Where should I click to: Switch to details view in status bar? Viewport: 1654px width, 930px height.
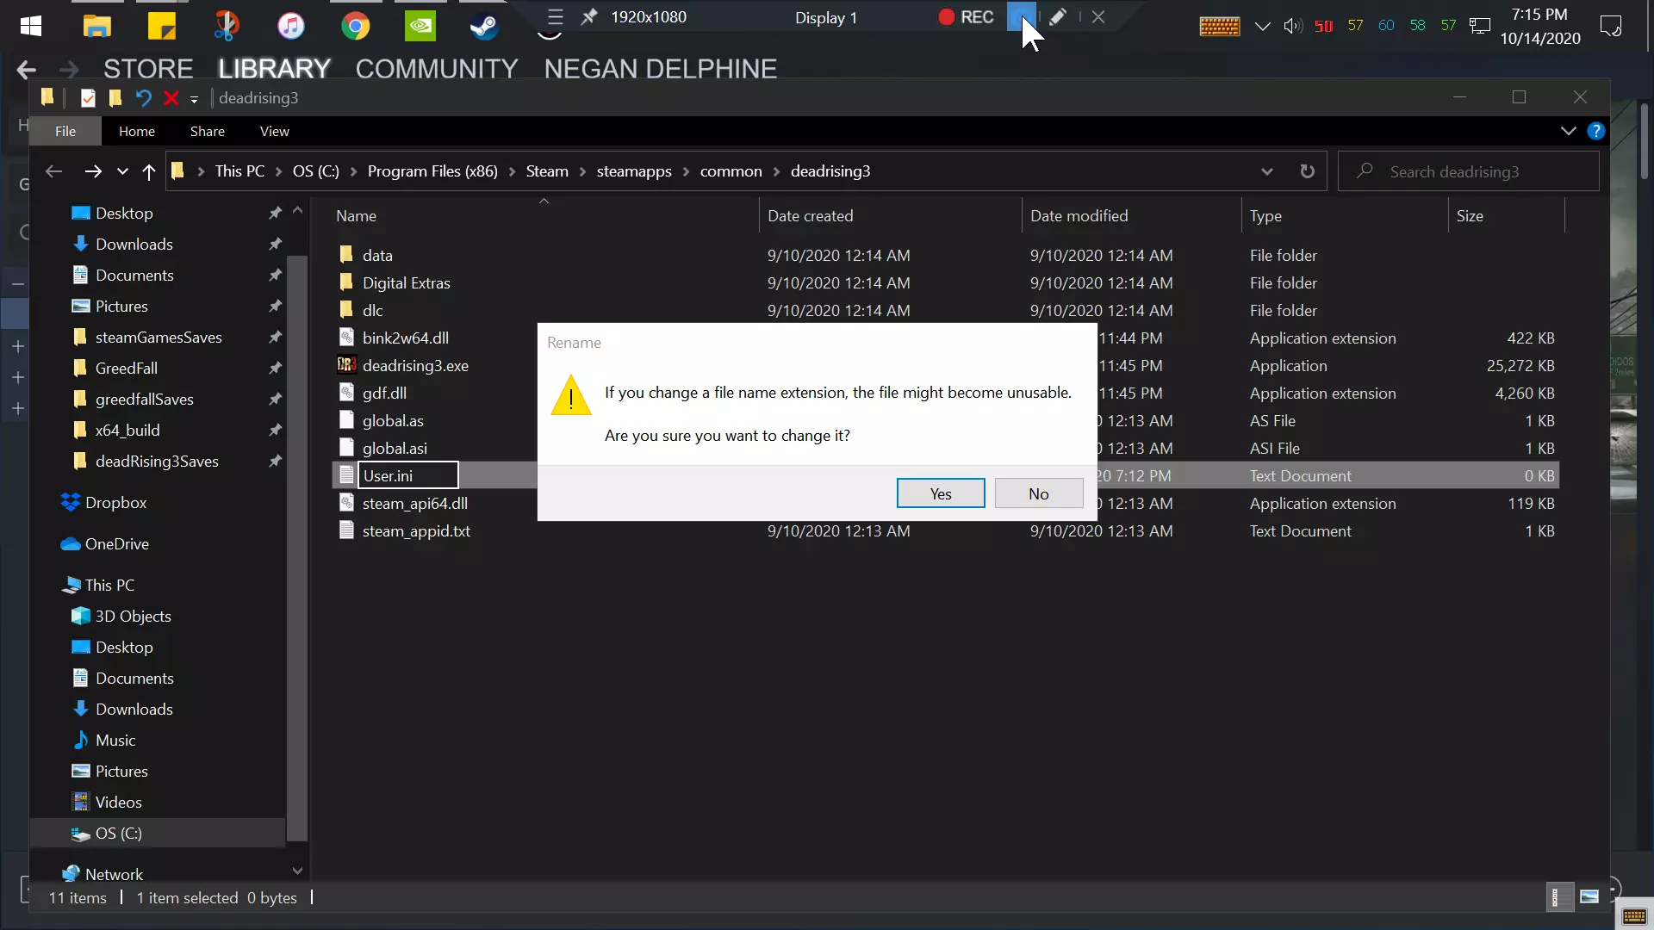click(x=1556, y=897)
